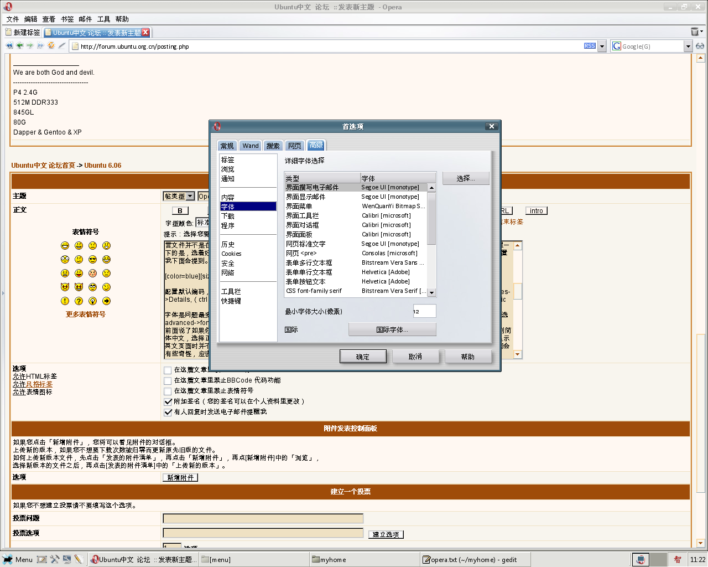Go back using the green left arrow
The image size is (708, 567).
(20, 46)
